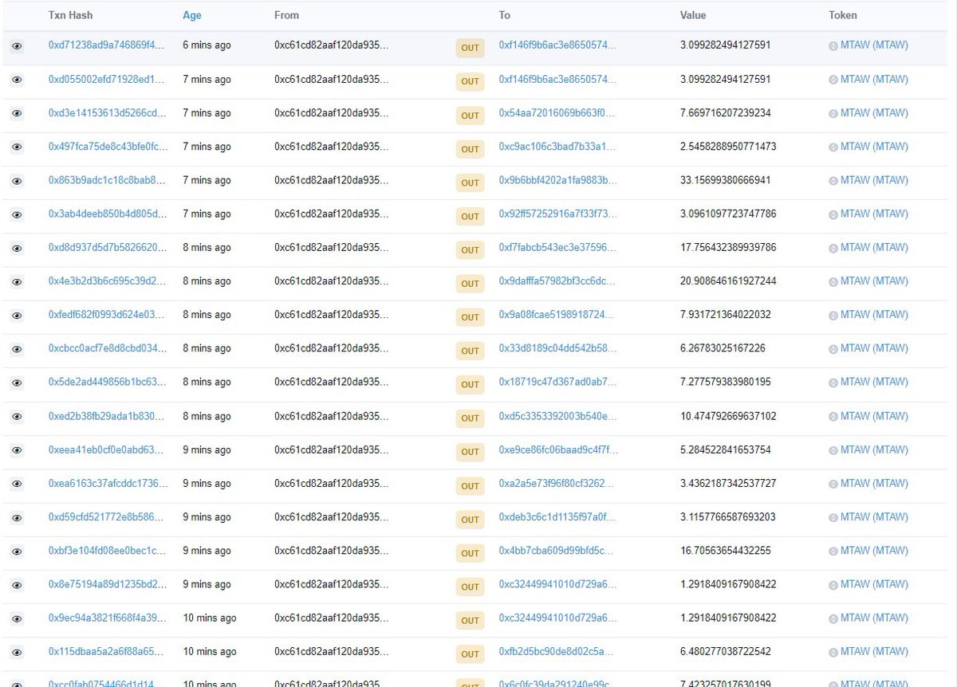Select value 7.669716207239234
Screen dimensions: 957x687
pyautogui.click(x=725, y=113)
